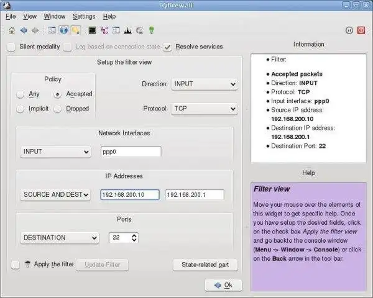The image size is (373, 298).
Task: Open the Help menu
Action: [109, 16]
